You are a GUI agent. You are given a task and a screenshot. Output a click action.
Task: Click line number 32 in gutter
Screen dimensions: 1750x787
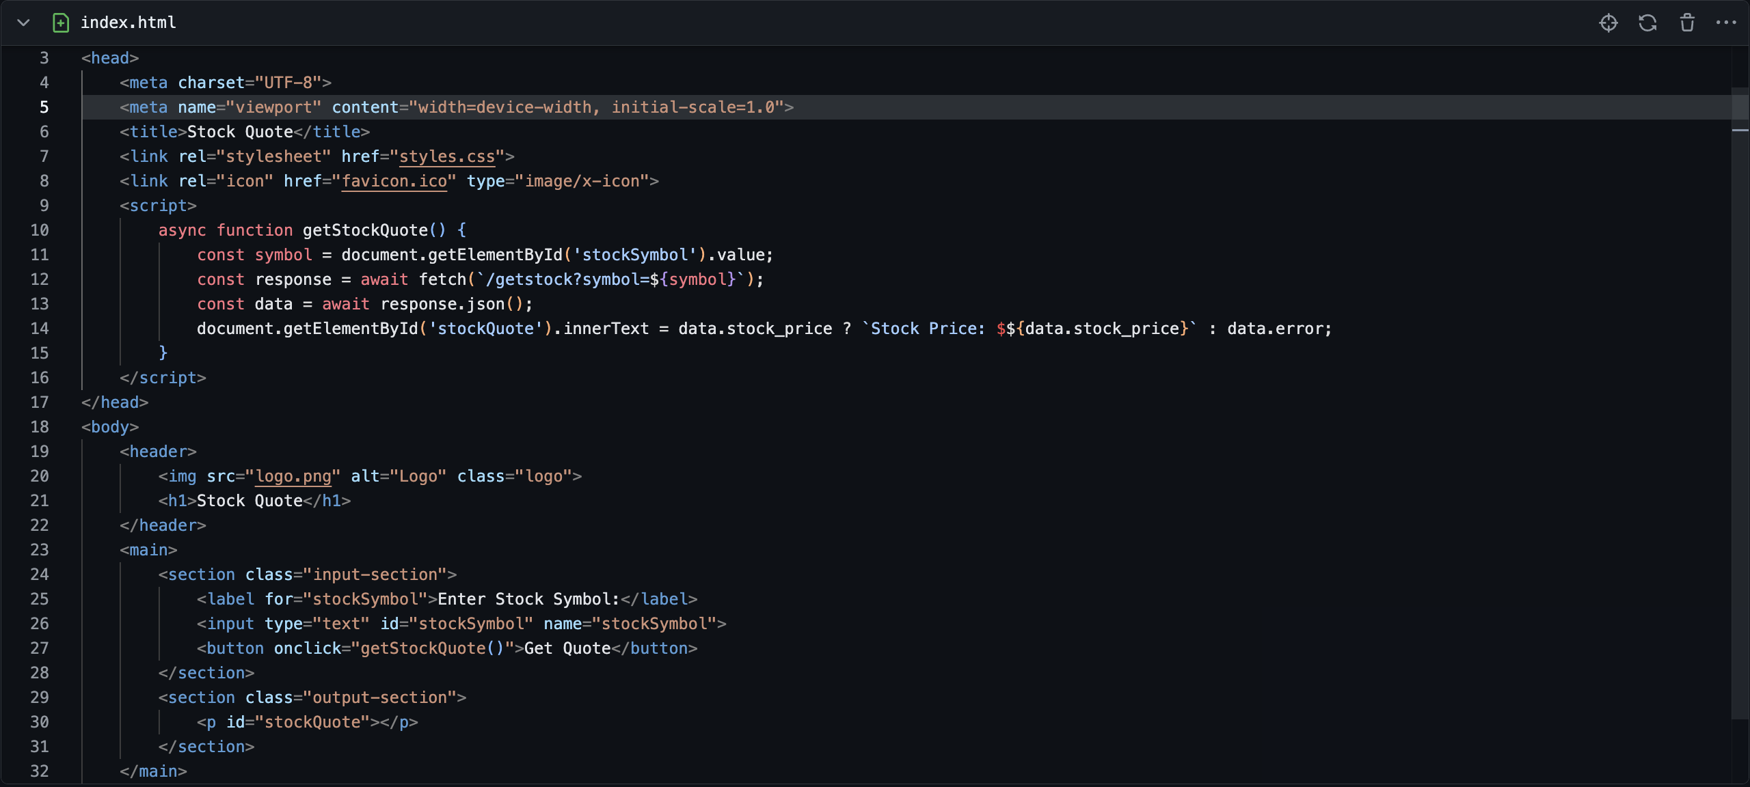coord(40,771)
